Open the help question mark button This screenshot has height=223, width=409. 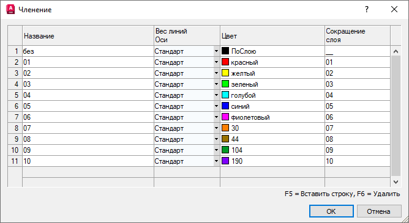tap(367, 10)
